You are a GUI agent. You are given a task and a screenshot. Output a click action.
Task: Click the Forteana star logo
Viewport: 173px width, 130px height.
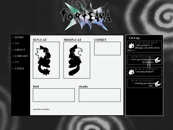(x=86, y=17)
